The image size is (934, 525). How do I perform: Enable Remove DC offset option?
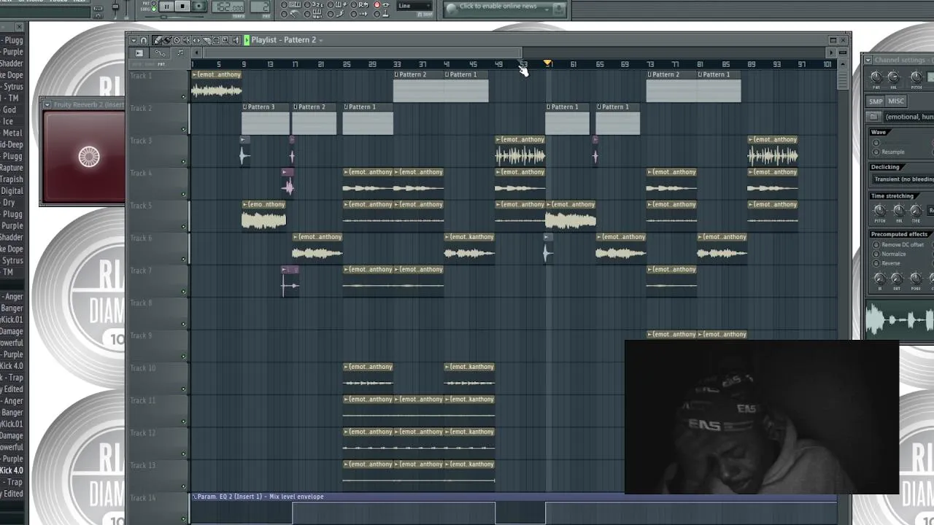(x=876, y=245)
